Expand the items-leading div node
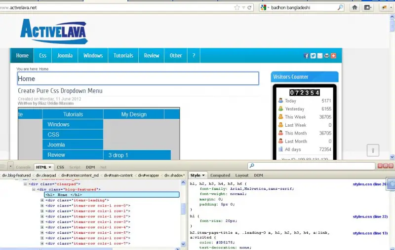Viewport: 395px width, 250px height. point(42,200)
